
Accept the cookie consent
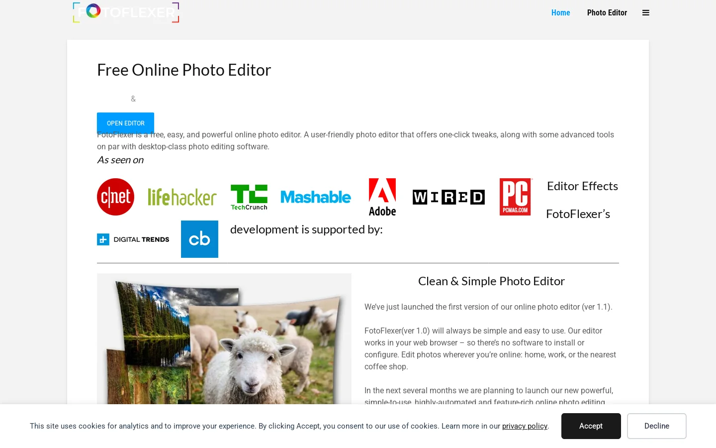coord(591,426)
